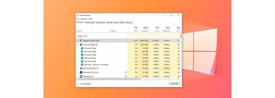
Task: Collapse the Microsoft Edge process group
Action: click(x=78, y=45)
